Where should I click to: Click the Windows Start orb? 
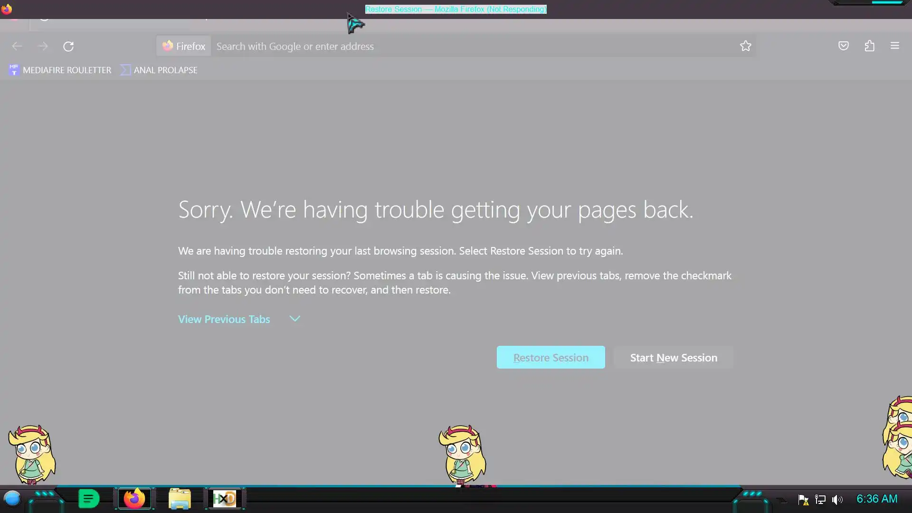[12, 499]
